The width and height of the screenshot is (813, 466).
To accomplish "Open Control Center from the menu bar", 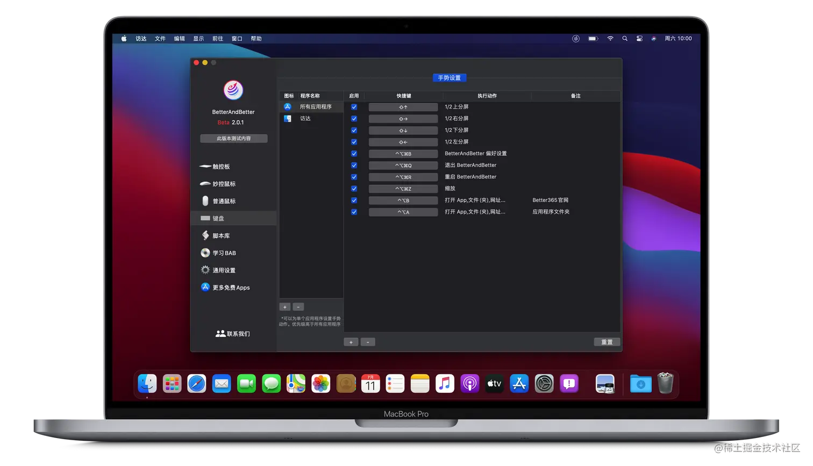I will point(639,39).
